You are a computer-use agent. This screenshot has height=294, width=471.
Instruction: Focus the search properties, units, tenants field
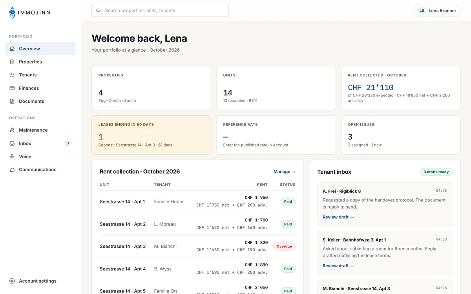160,11
